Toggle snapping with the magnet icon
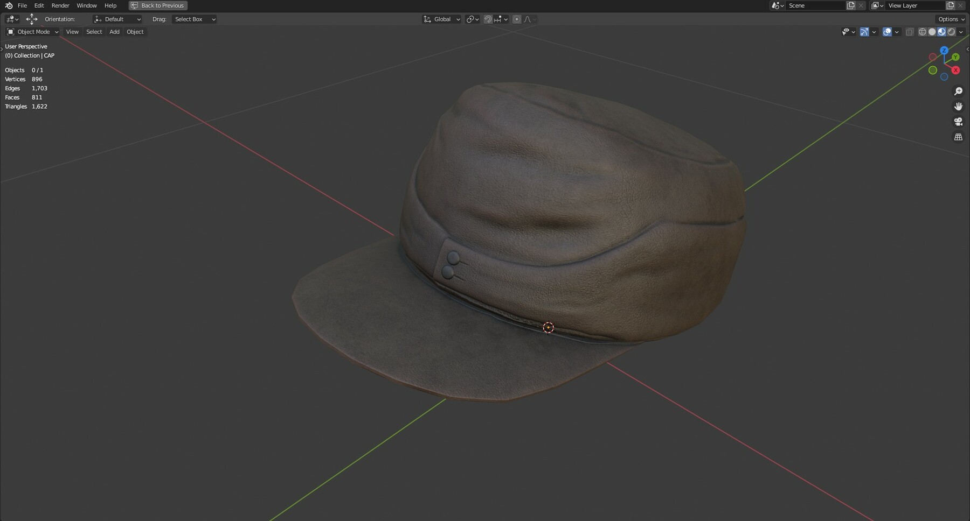This screenshot has height=521, width=970. click(x=488, y=19)
